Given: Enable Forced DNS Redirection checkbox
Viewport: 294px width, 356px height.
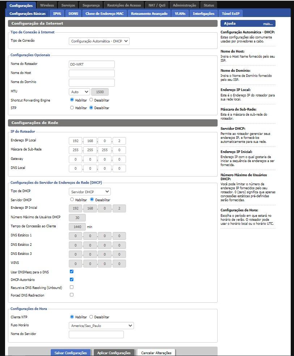Looking at the screenshot, I should [72, 295].
